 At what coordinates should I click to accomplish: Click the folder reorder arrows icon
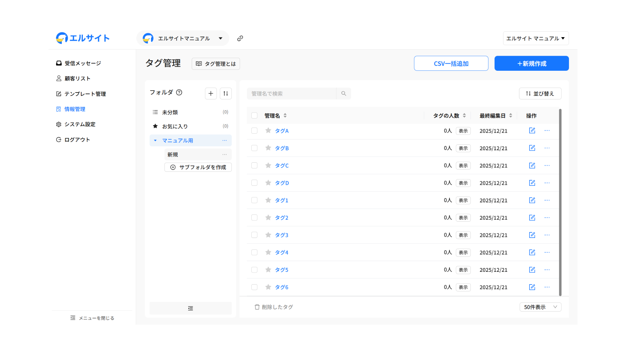click(x=226, y=94)
